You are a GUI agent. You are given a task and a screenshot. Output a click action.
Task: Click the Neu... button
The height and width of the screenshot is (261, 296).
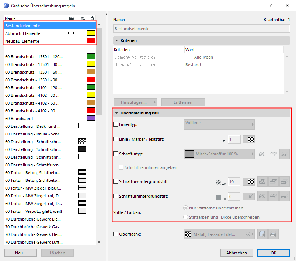point(21,253)
